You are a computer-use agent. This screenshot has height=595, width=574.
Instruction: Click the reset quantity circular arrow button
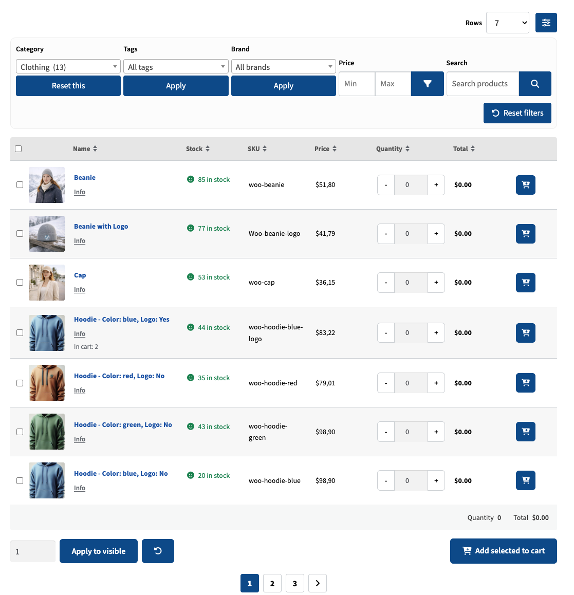158,551
